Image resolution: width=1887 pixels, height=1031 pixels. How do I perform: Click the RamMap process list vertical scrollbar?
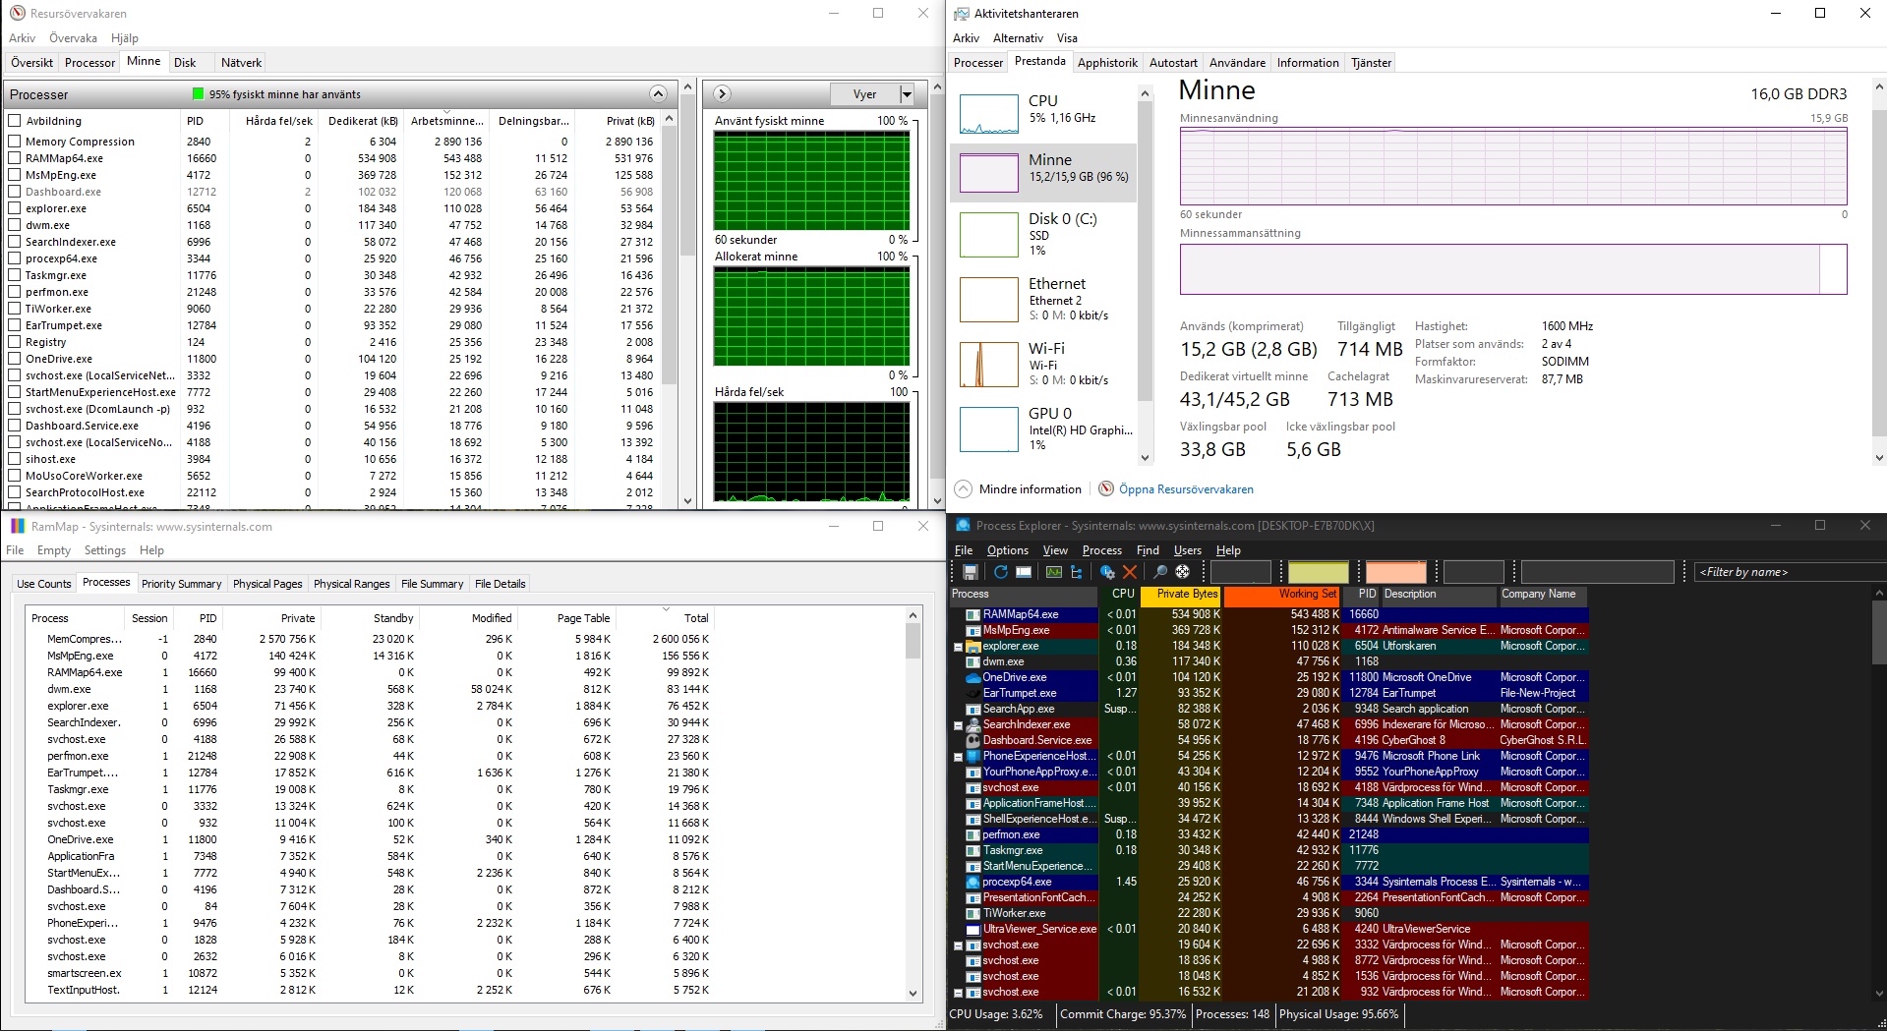pyautogui.click(x=913, y=806)
